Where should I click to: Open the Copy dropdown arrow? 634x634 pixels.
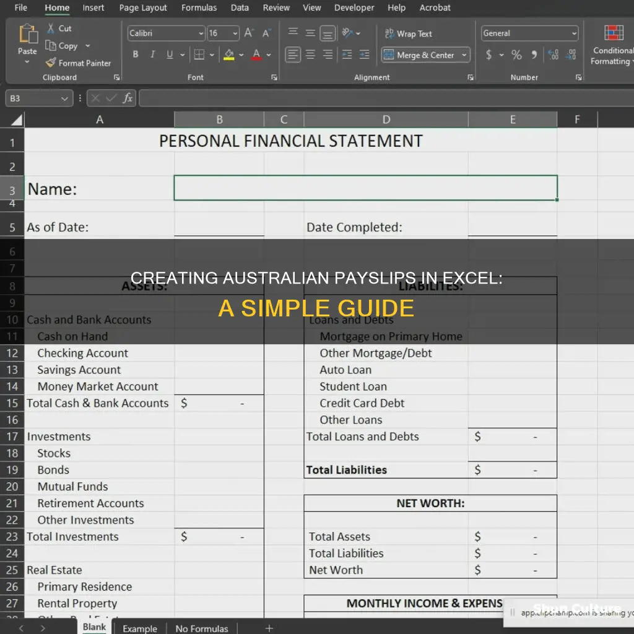[x=88, y=46]
